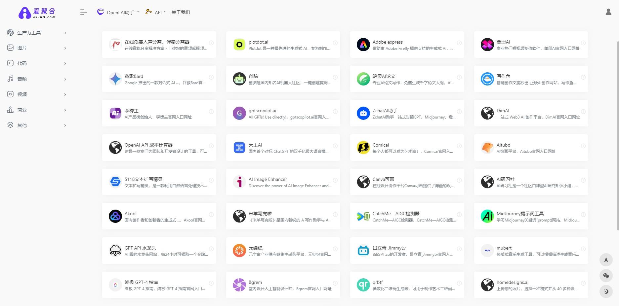The height and width of the screenshot is (306, 619).
Task: Click go arrow on 美册AI card
Action: [x=583, y=43]
